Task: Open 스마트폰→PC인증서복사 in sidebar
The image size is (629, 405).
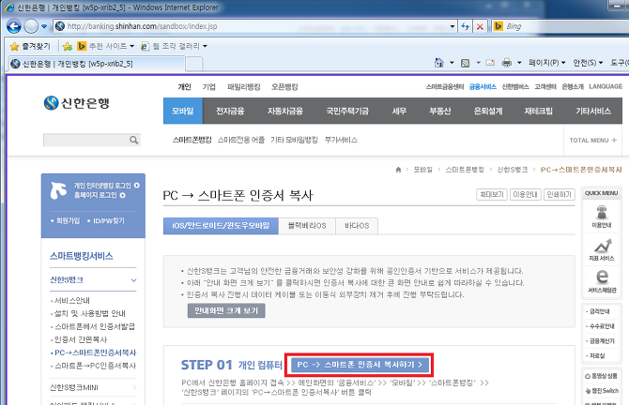Action: coord(95,366)
